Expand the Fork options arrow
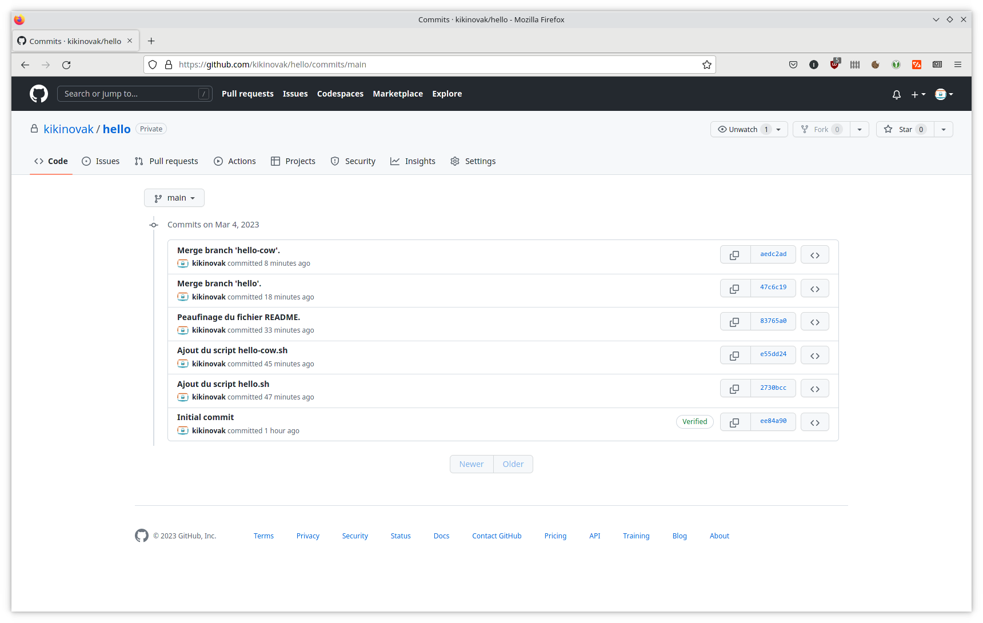983x623 pixels. (860, 129)
